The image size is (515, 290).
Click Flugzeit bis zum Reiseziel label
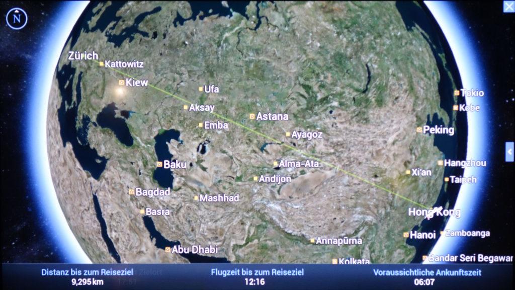click(x=257, y=272)
